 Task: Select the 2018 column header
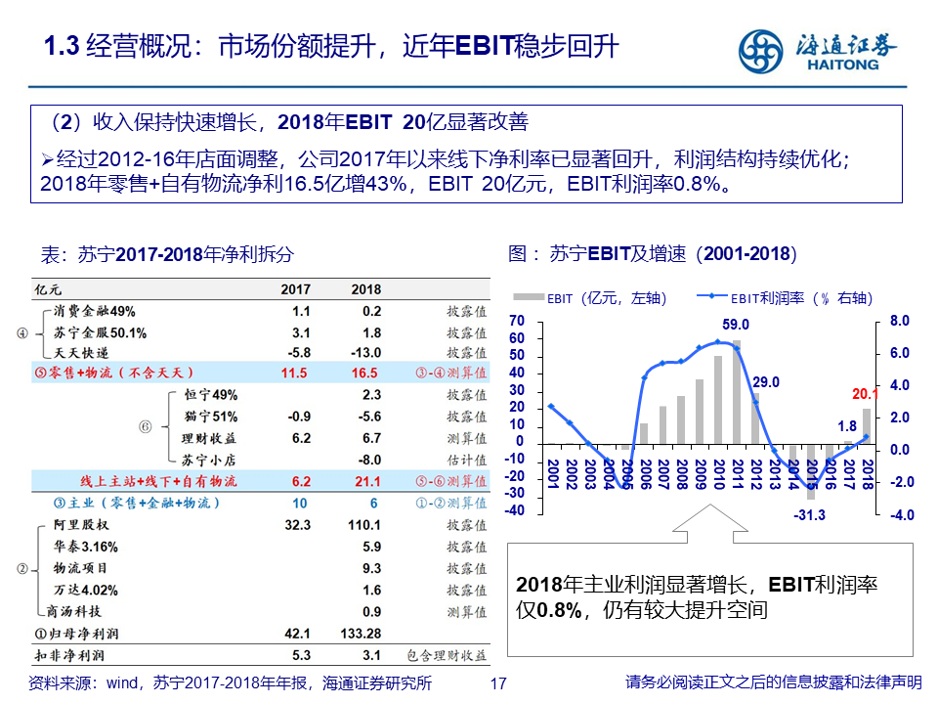(x=366, y=289)
